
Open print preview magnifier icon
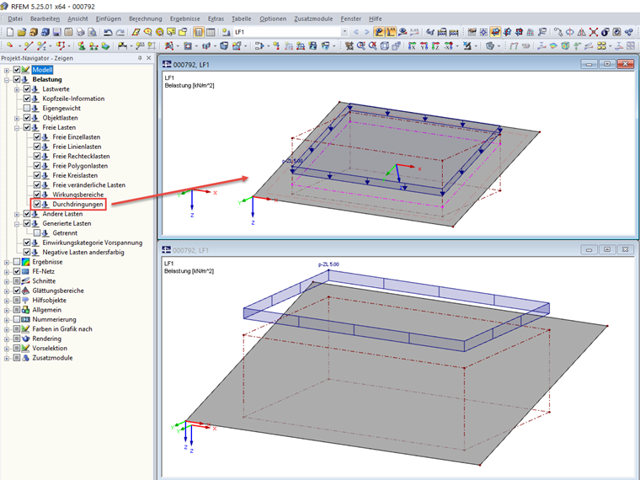pos(93,32)
